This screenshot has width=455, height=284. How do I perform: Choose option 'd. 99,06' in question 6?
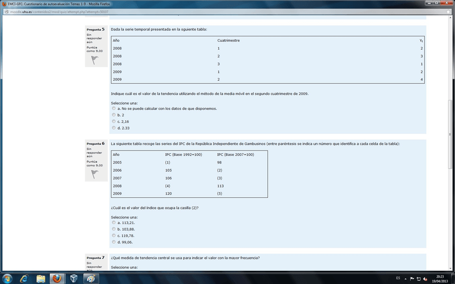pyautogui.click(x=114, y=242)
